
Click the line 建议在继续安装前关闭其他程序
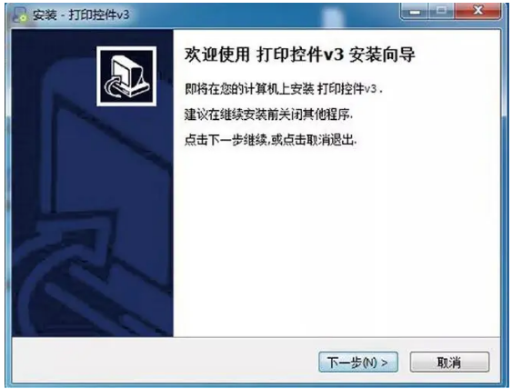tap(268, 115)
